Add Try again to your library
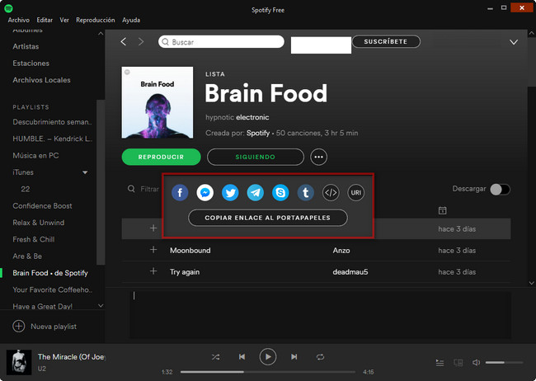 [153, 271]
